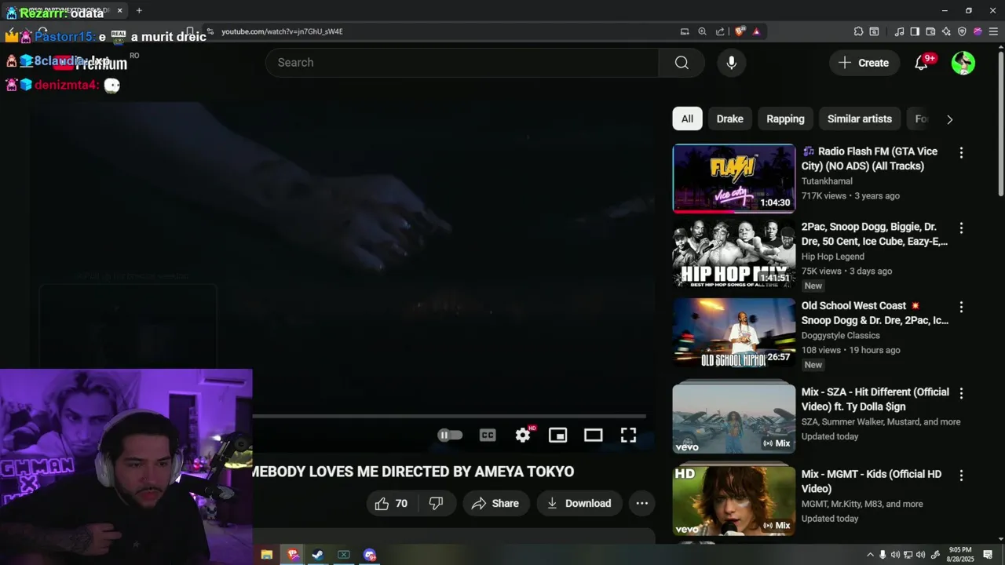Enter full screen video
The width and height of the screenshot is (1005, 565).
pyautogui.click(x=628, y=435)
